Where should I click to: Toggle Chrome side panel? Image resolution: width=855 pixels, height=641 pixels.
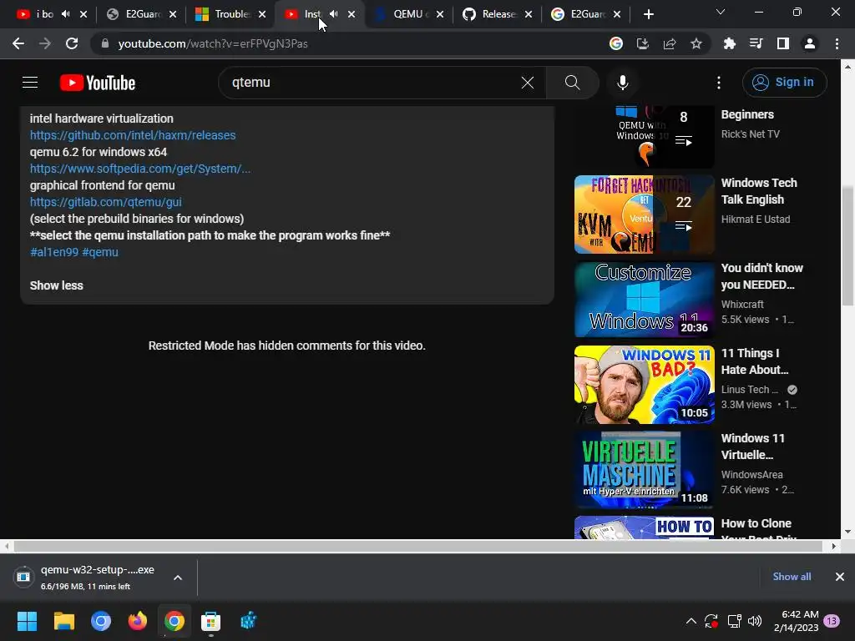(782, 43)
